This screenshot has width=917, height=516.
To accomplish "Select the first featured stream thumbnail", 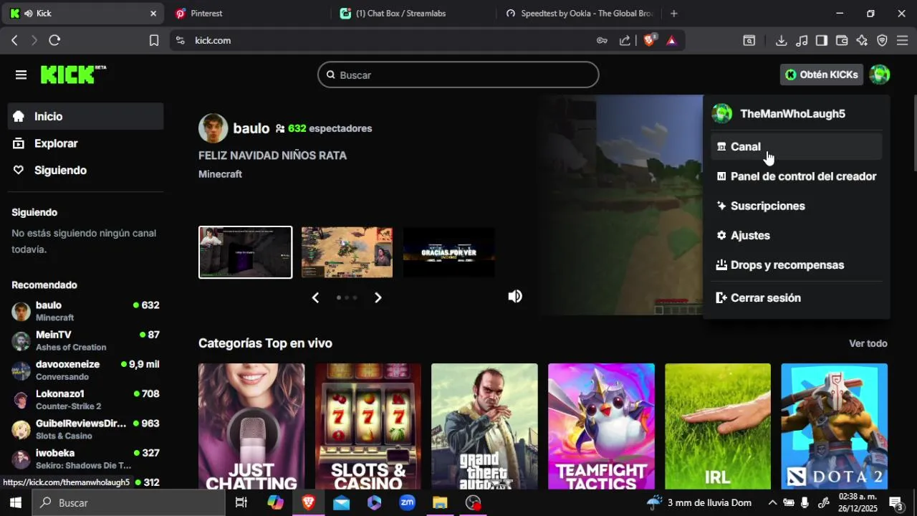I will [246, 252].
